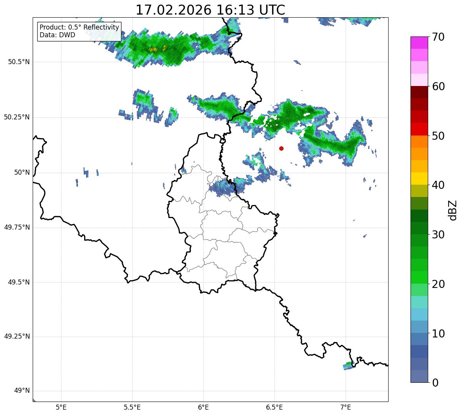Click the 6°E longitude label

point(203,407)
